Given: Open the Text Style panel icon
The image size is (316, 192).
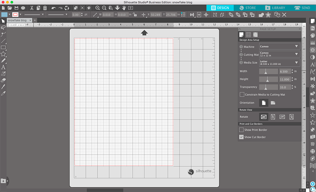Looking at the screenshot, I should [312, 65].
